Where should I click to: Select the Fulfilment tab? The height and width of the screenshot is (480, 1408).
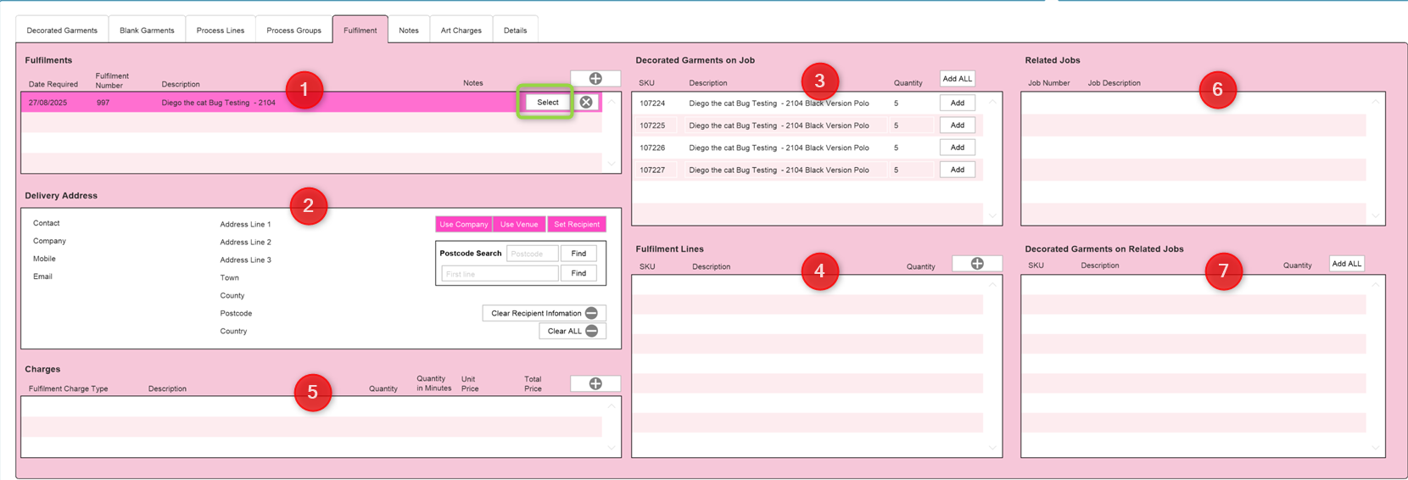(360, 30)
